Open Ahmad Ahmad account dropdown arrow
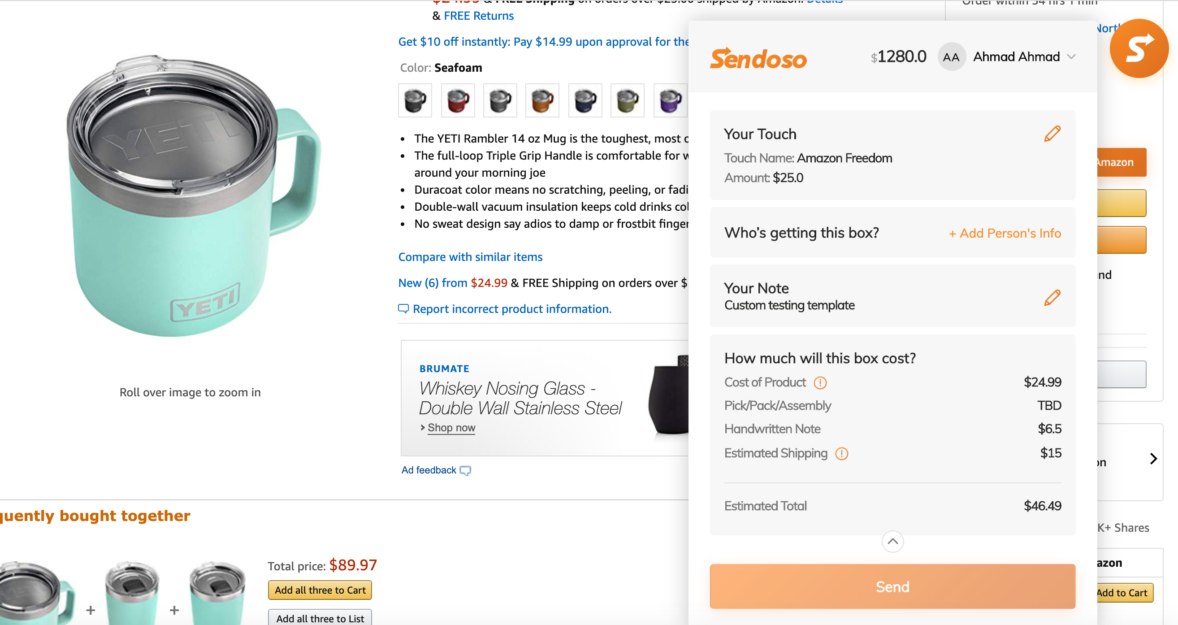This screenshot has width=1178, height=625. click(x=1071, y=57)
